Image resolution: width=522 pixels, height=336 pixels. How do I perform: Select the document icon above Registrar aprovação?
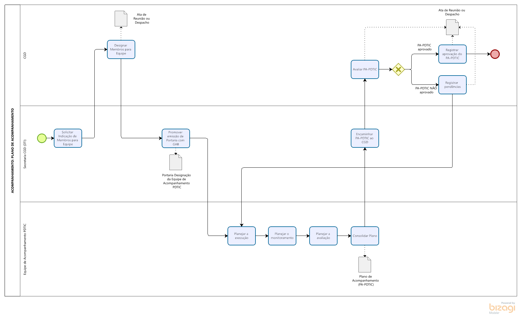tap(452, 27)
